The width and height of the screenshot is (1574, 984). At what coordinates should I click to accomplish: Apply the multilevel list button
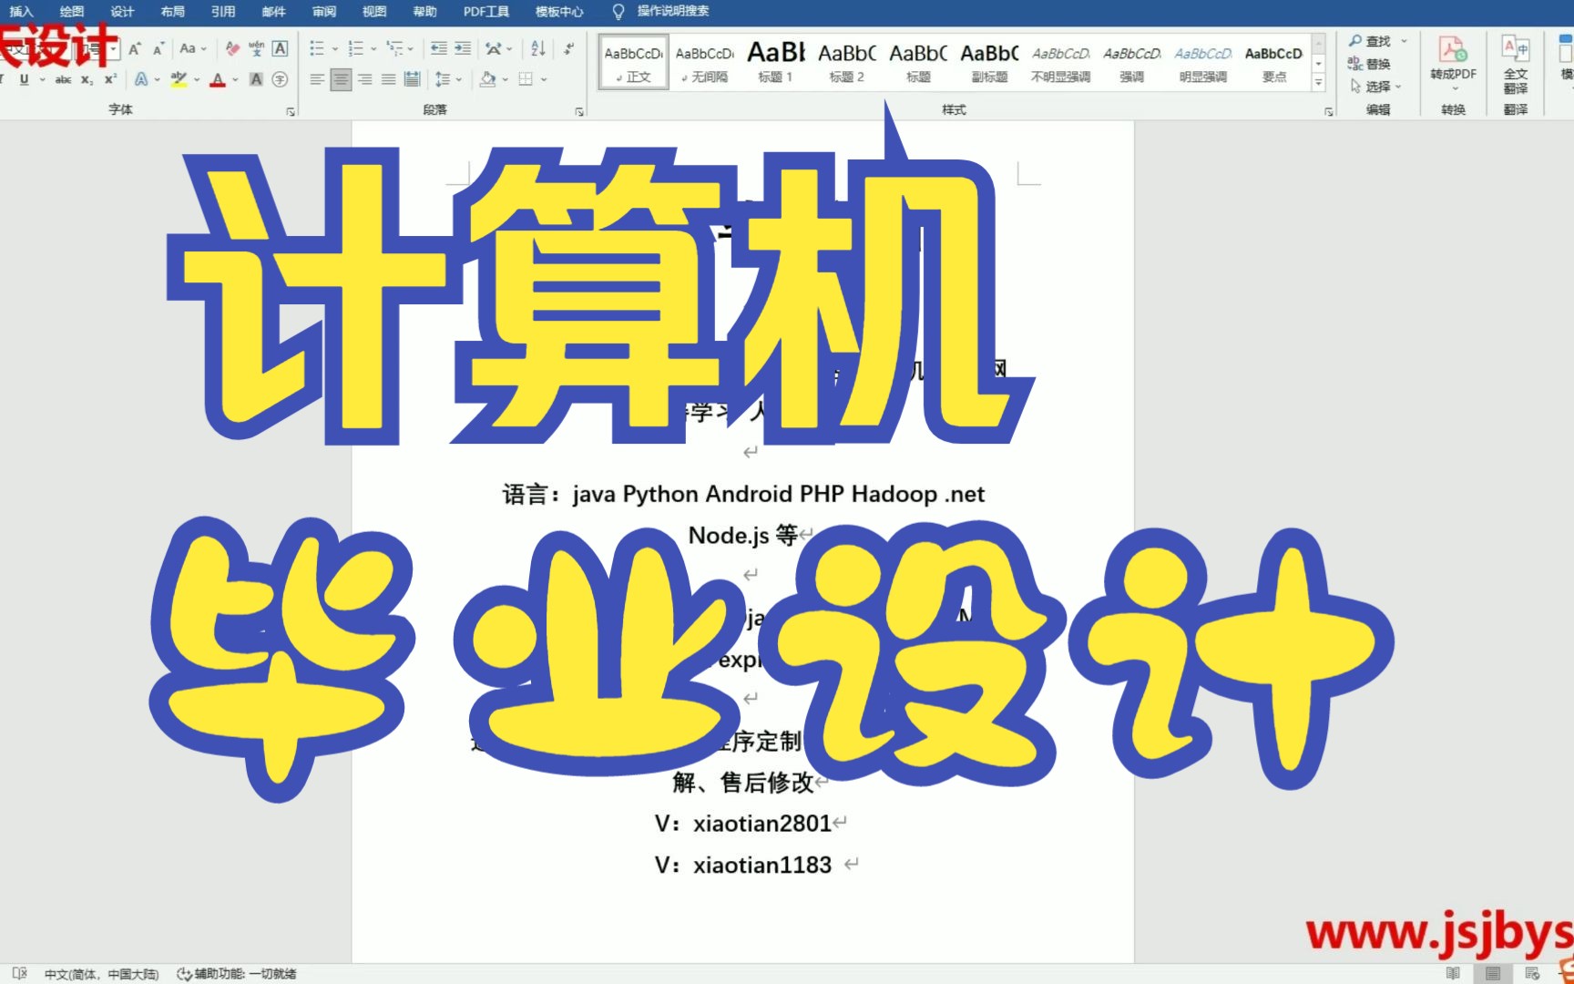click(x=394, y=49)
